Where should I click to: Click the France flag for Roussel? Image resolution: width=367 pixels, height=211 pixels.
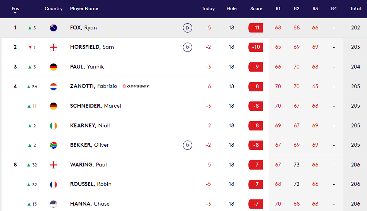pos(53,184)
